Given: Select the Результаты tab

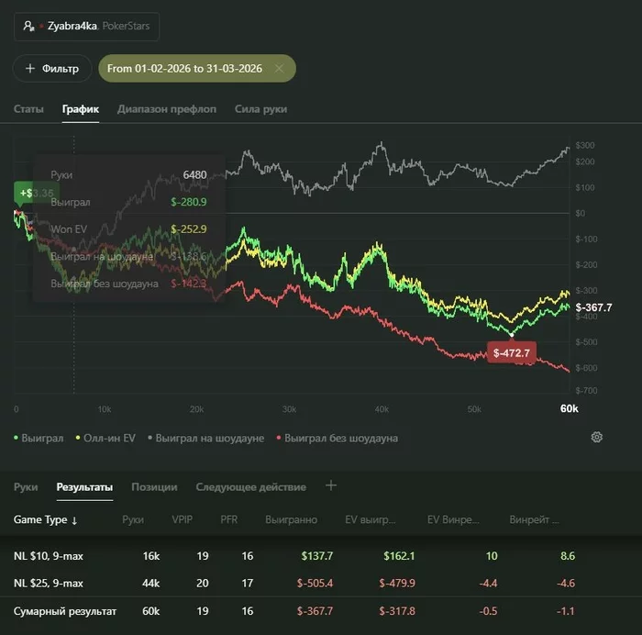Looking at the screenshot, I should coord(84,487).
